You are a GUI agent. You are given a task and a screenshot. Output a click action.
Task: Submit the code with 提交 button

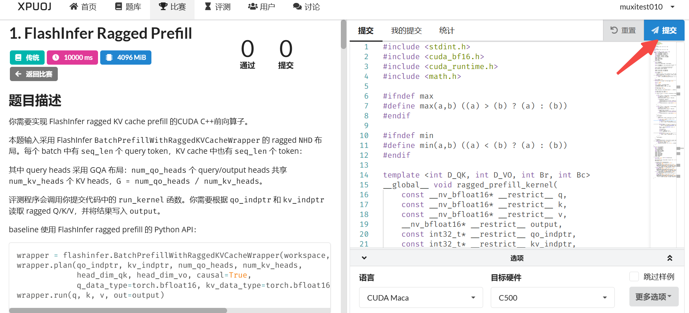(x=664, y=30)
